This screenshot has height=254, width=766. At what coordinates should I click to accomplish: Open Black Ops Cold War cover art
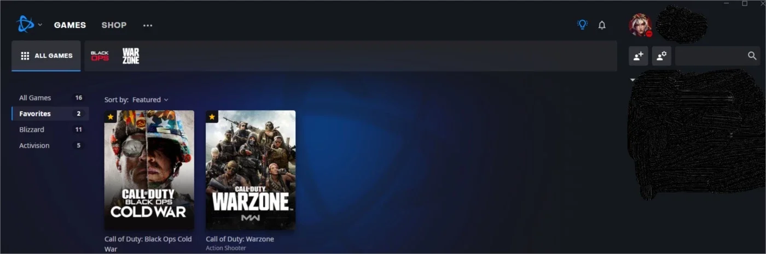pos(149,170)
